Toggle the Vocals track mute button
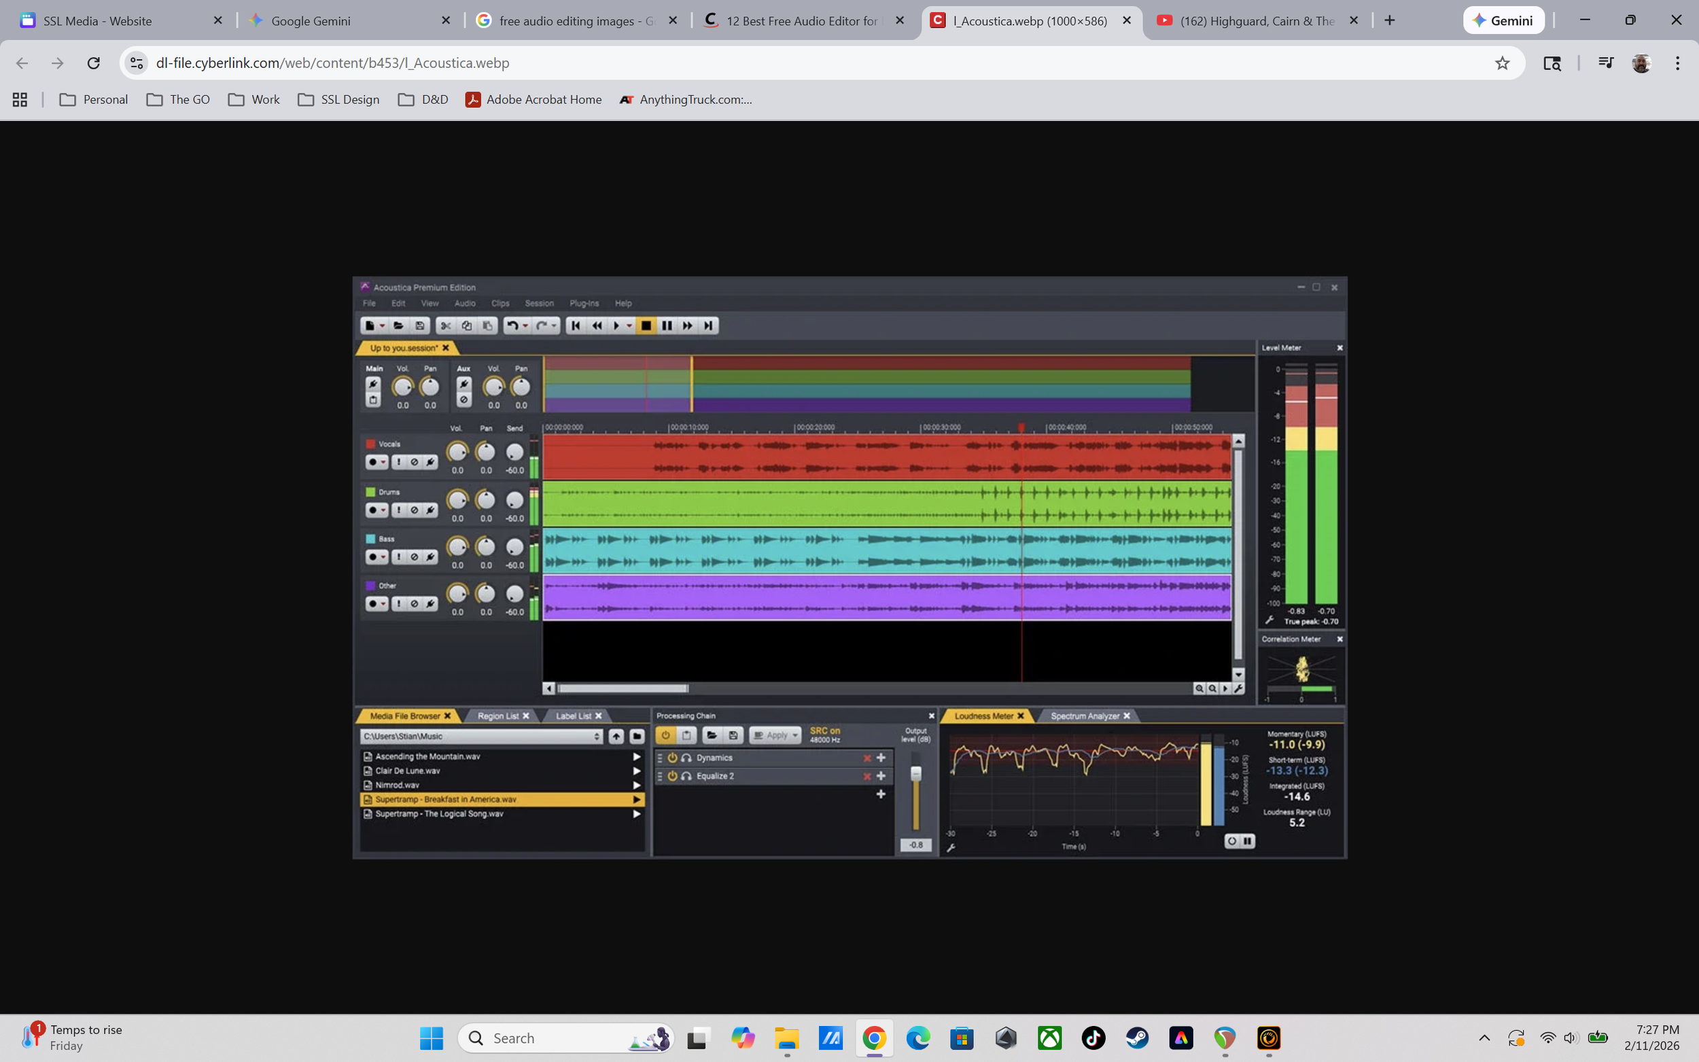The image size is (1699, 1062). (x=415, y=462)
